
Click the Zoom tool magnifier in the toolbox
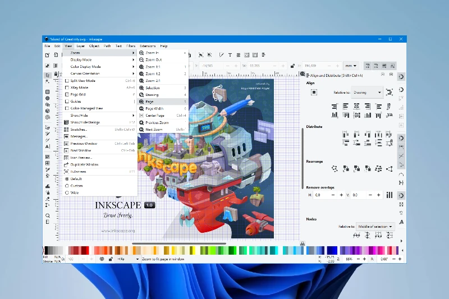pos(48,215)
